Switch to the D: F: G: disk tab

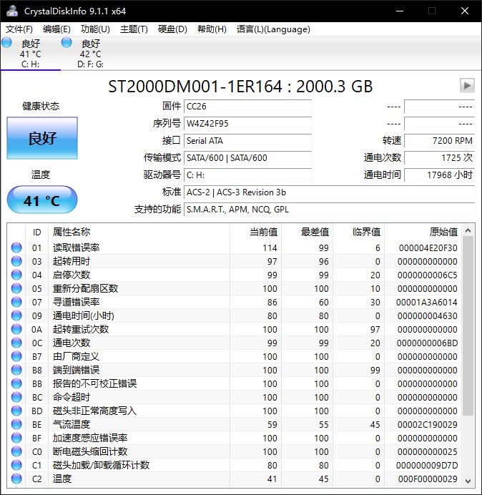coord(90,54)
